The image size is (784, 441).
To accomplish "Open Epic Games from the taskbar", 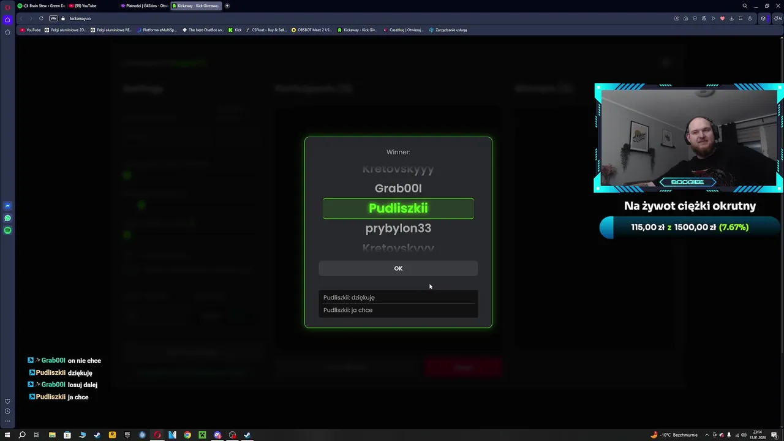I will 127,435.
